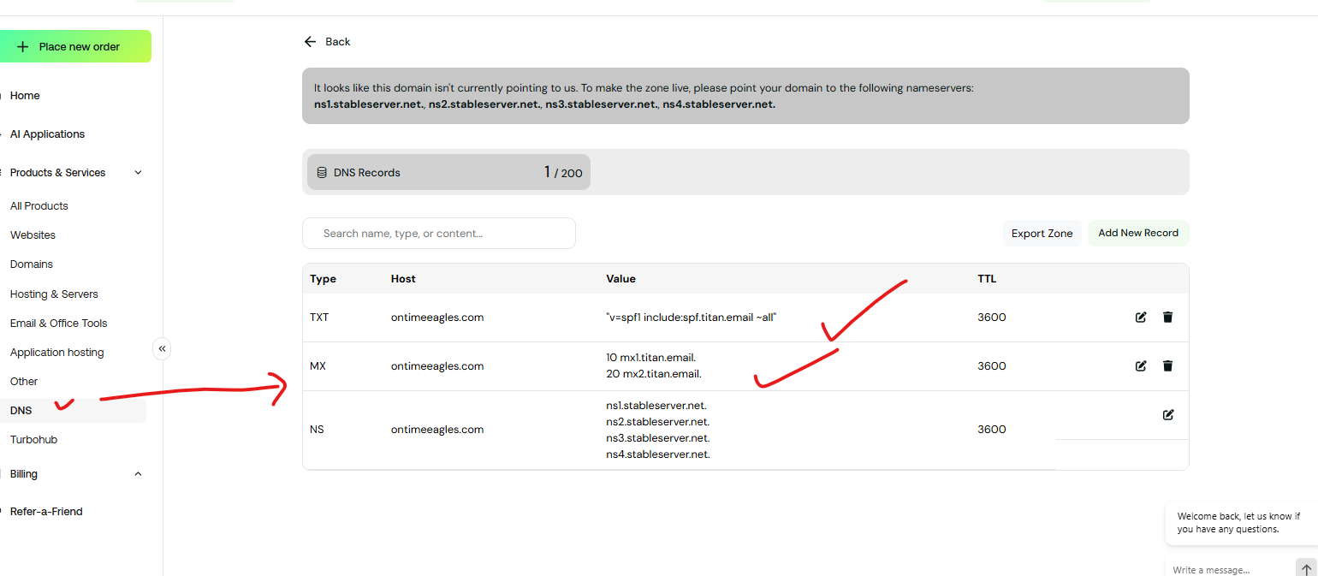Image resolution: width=1318 pixels, height=576 pixels.
Task: Click Add New Record button
Action: (1137, 233)
